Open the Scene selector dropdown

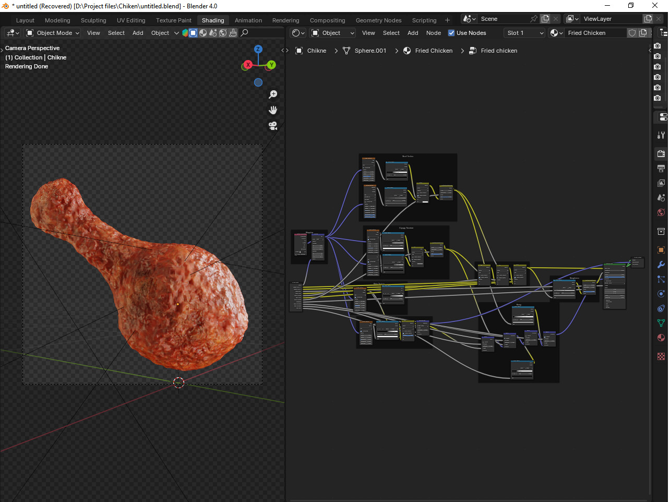click(x=469, y=18)
